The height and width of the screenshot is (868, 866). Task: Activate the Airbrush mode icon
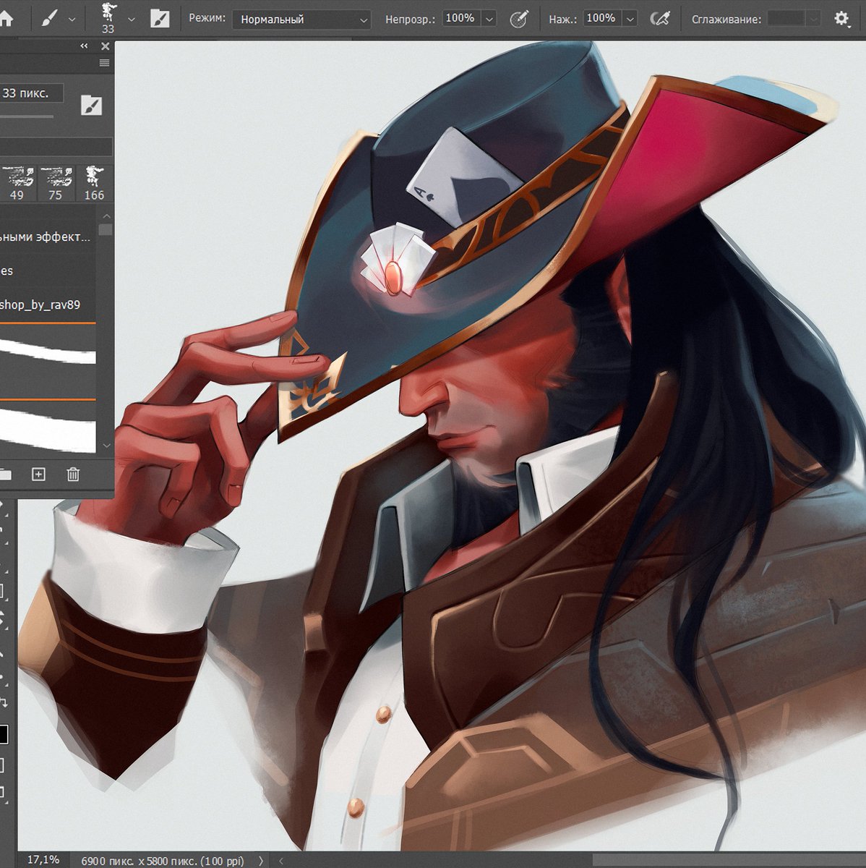[x=659, y=19]
